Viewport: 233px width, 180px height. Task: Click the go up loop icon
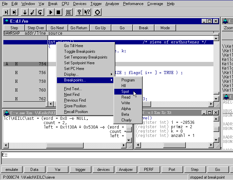point(40,12)
